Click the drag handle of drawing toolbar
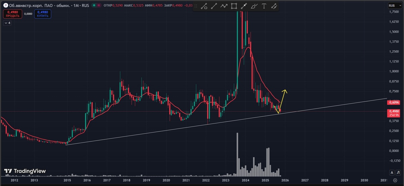The height and width of the screenshot is (186, 404). click(x=196, y=6)
